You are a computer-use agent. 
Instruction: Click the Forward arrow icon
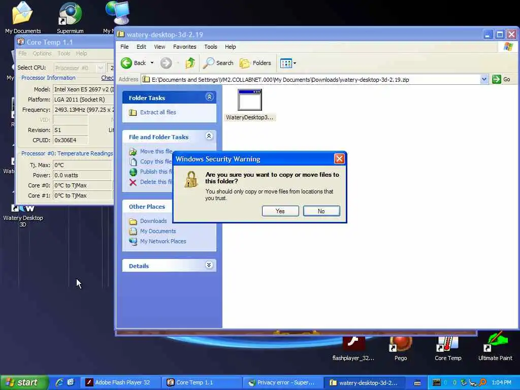[x=166, y=63]
